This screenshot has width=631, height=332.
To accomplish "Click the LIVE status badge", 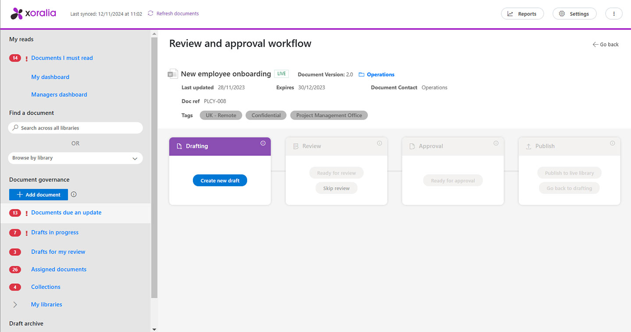I will tap(281, 74).
